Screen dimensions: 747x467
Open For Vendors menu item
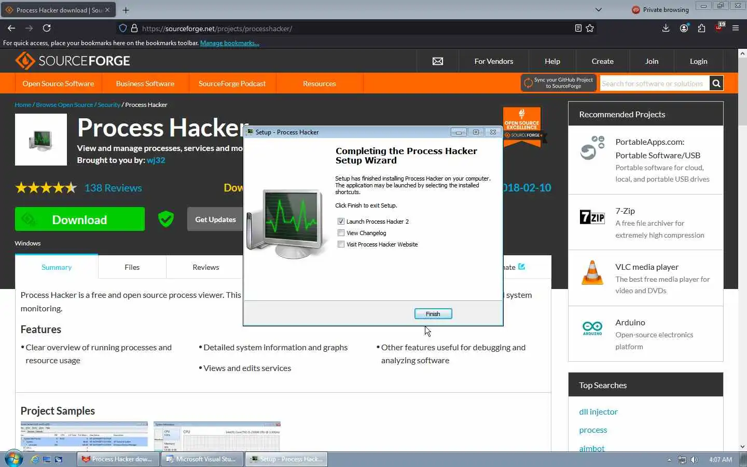[494, 61]
